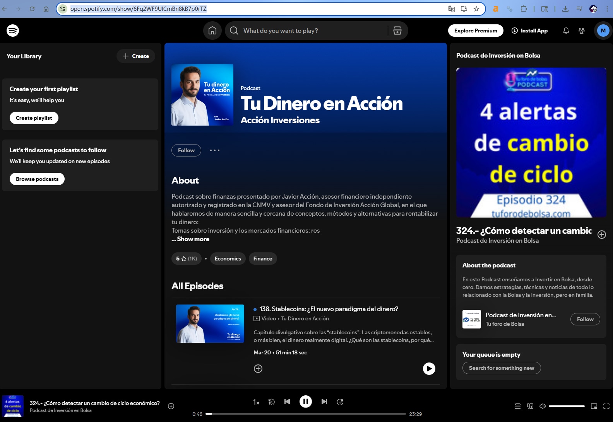Viewport: 613px width, 422px height.
Task: Open 'Podcast de Inversión en Bolsa' link under episode 324 title
Action: coord(497,240)
